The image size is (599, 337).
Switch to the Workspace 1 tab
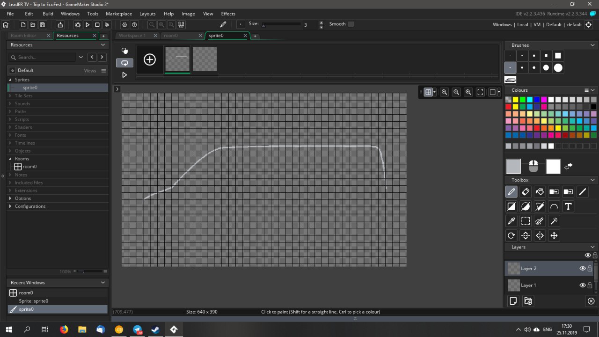(132, 36)
